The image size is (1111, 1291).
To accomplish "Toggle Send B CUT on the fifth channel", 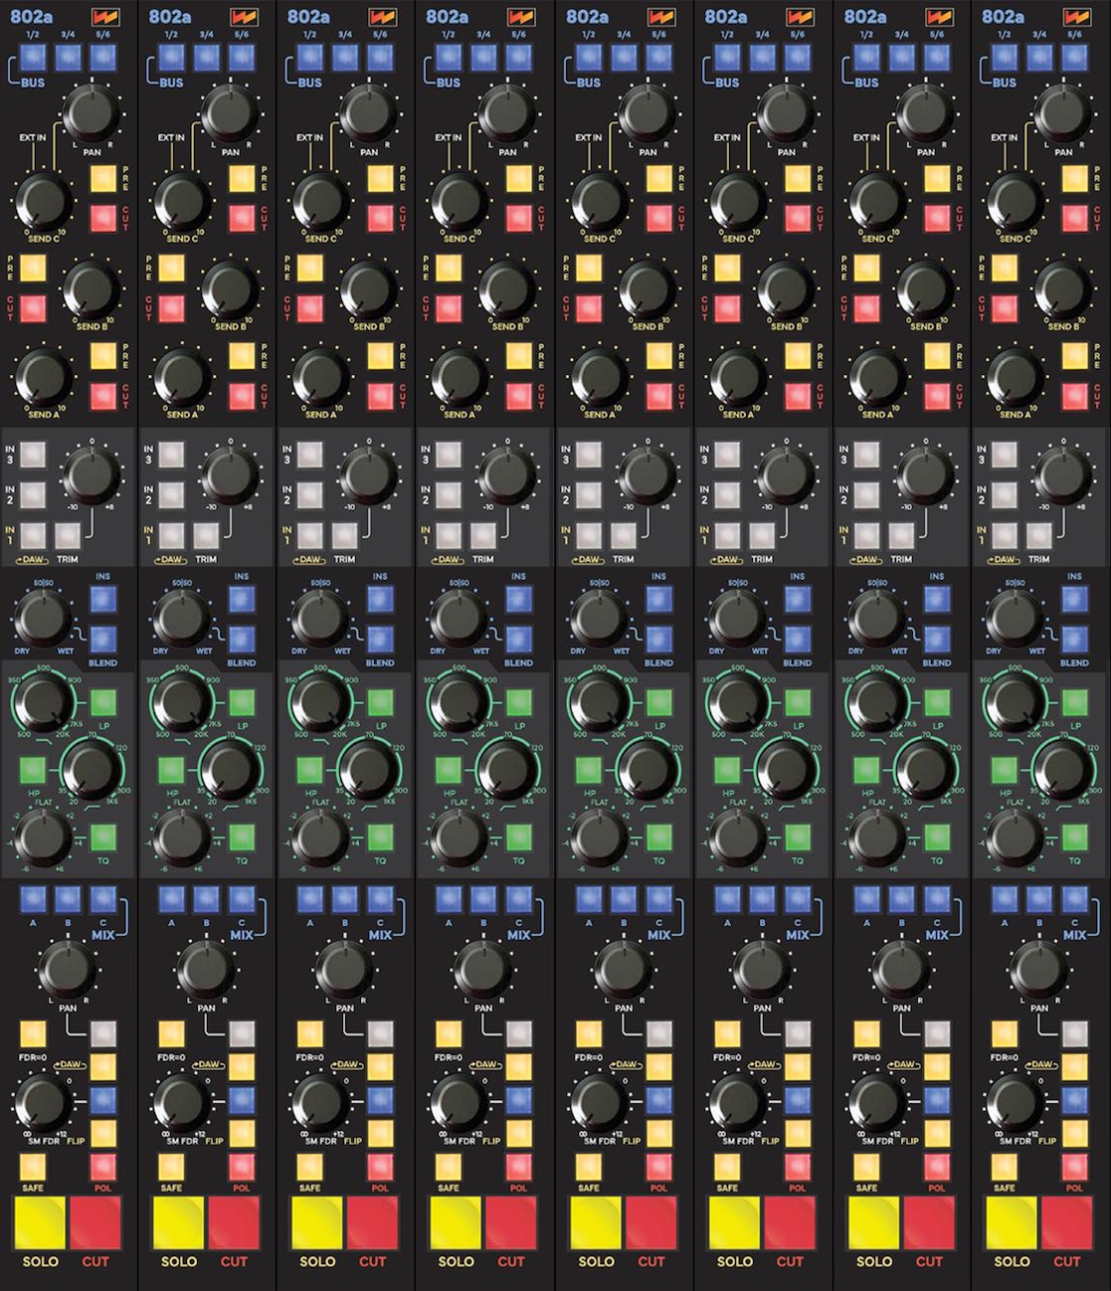I will click(x=589, y=307).
